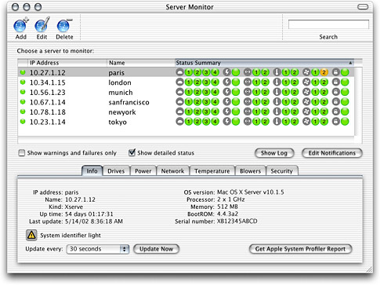Toggle sort arrow in Status Summary header
Image resolution: width=380 pixels, height=285 pixels.
(350, 63)
